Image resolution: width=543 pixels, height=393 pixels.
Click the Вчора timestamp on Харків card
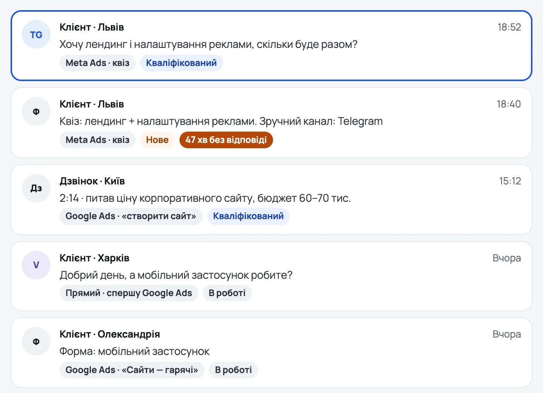(x=507, y=258)
